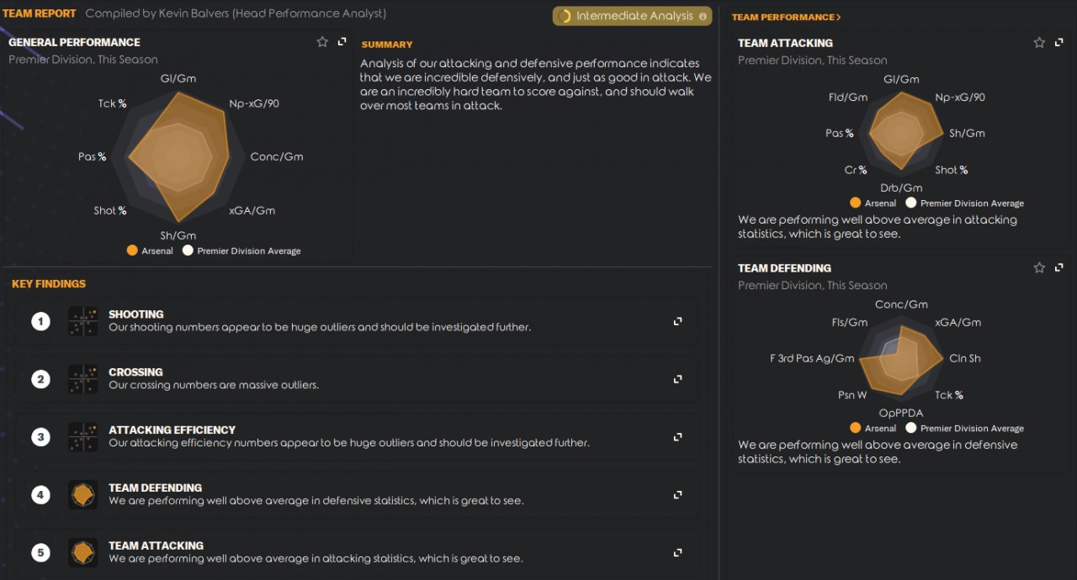Open Intermediate Analysis level selector
The width and height of the screenshot is (1077, 580).
tap(632, 16)
